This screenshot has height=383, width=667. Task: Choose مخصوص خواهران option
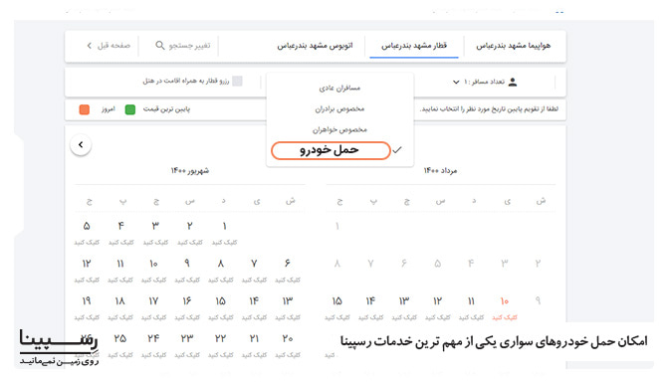[339, 129]
